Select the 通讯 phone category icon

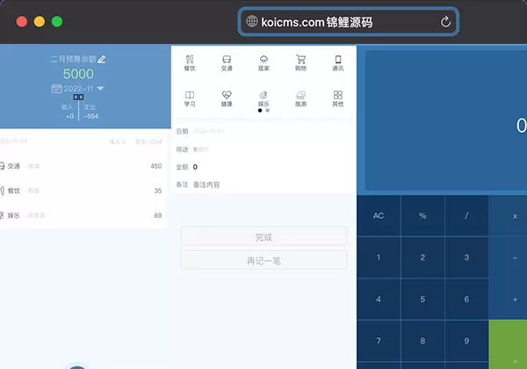(x=338, y=63)
